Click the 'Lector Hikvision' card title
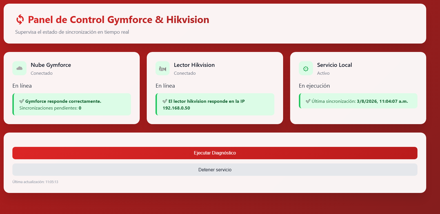This screenshot has width=440, height=214. (x=194, y=65)
